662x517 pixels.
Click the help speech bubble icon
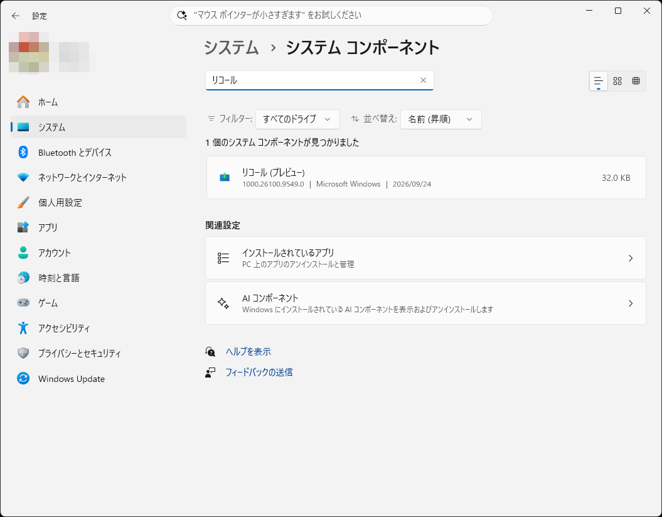(210, 352)
